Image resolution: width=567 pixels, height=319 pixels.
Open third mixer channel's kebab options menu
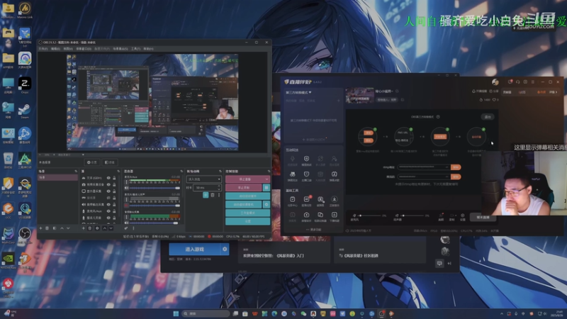126,217
